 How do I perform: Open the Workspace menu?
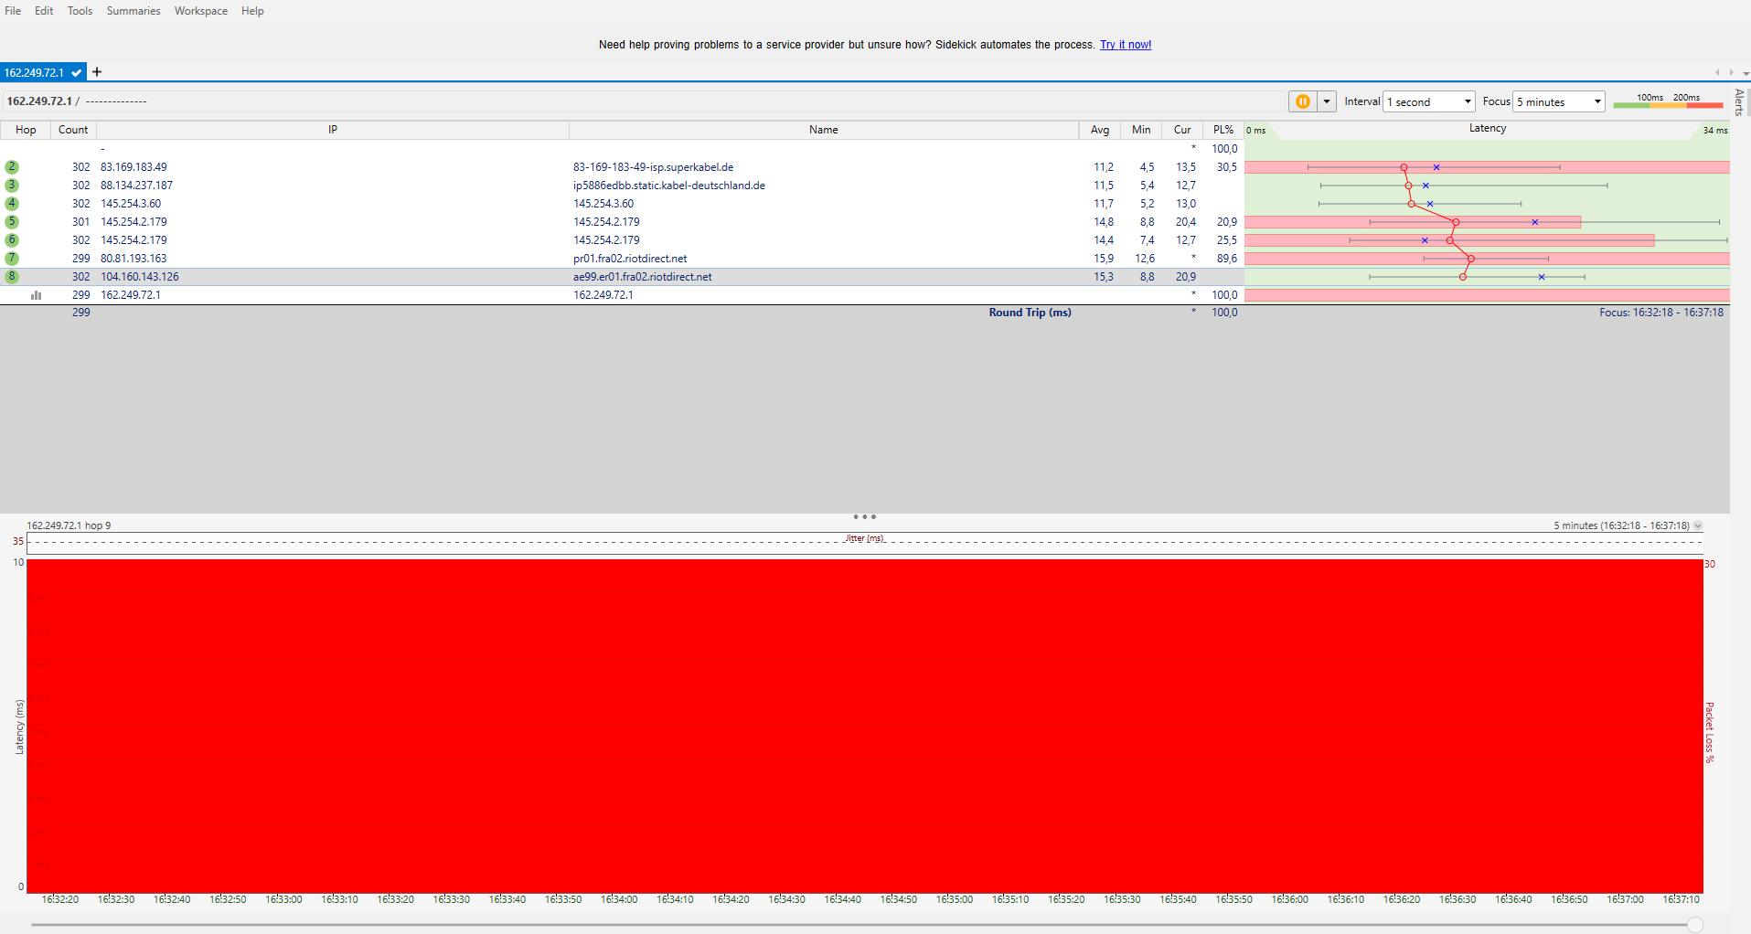point(201,11)
